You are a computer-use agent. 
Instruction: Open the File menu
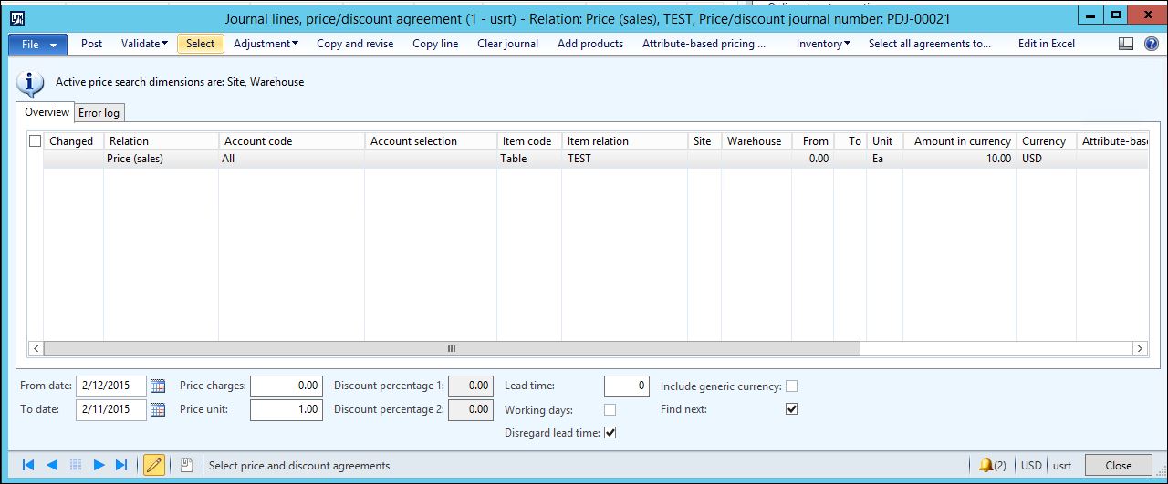[37, 44]
